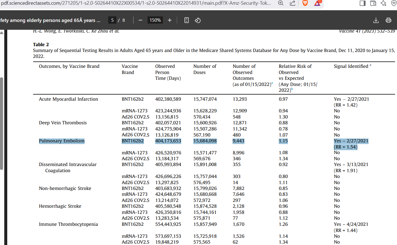397x245 pixels.
Task: Click the 150% zoom level field
Action: [155, 20]
